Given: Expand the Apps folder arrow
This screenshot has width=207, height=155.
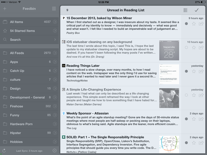Looking at the screenshot, I should [55, 62].
